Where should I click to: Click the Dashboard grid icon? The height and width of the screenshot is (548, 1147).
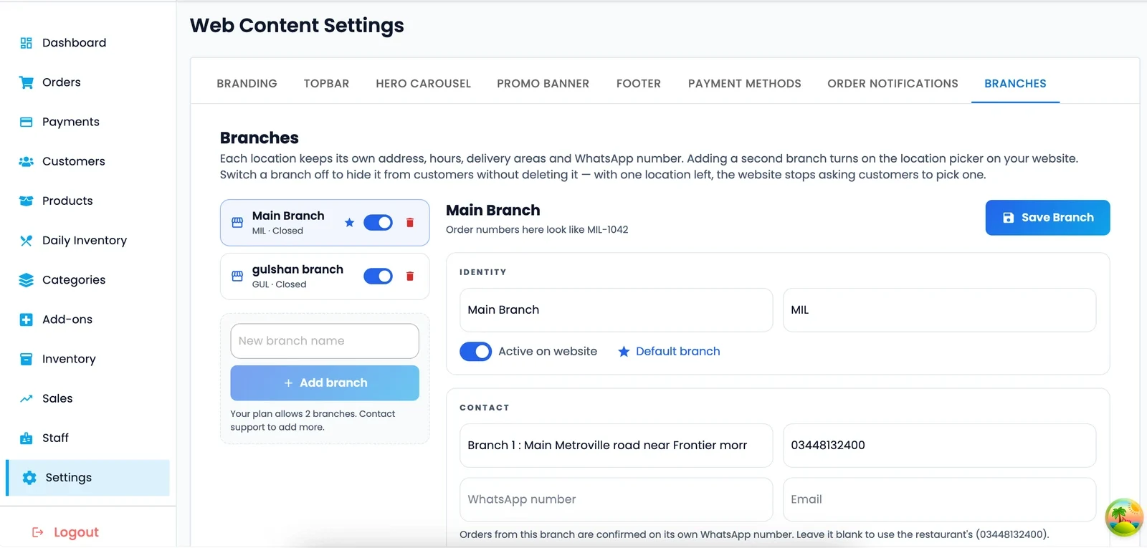(x=27, y=43)
